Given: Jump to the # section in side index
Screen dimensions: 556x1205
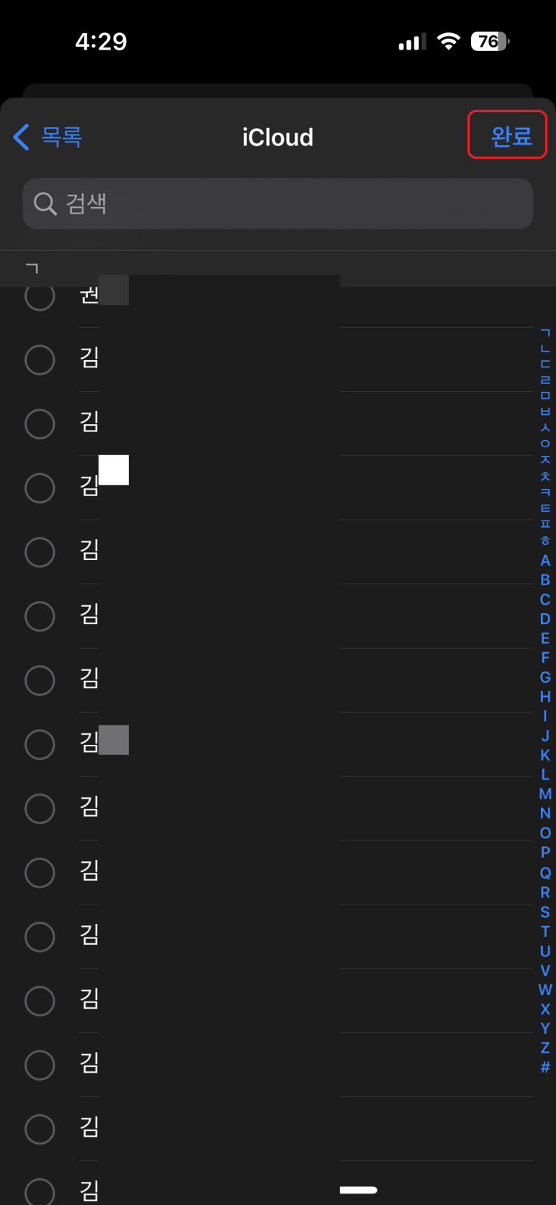Looking at the screenshot, I should [545, 1067].
